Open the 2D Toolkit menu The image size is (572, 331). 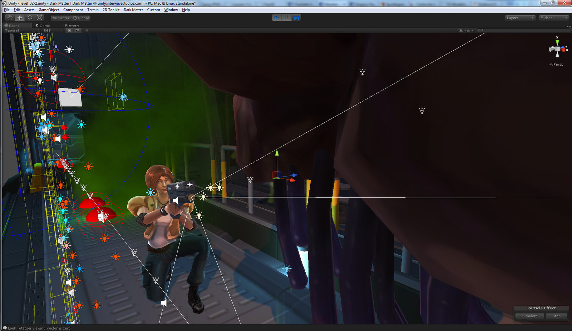(x=111, y=10)
